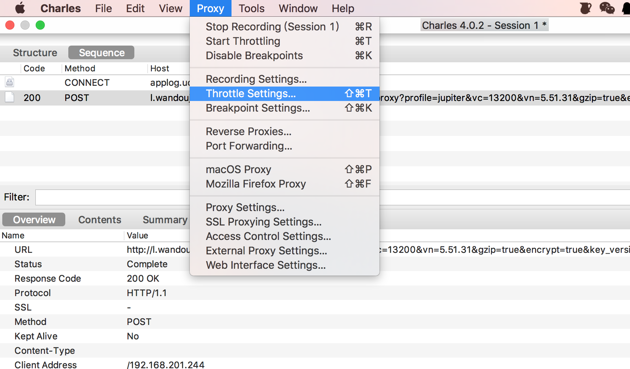Open Throttle Settings...

click(285, 93)
